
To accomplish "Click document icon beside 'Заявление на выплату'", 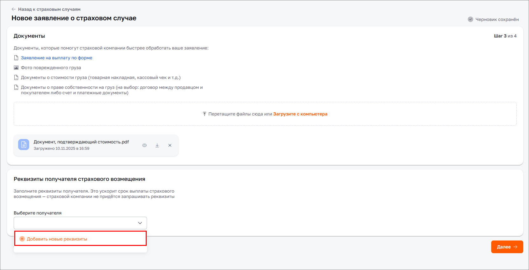I will 16,58.
